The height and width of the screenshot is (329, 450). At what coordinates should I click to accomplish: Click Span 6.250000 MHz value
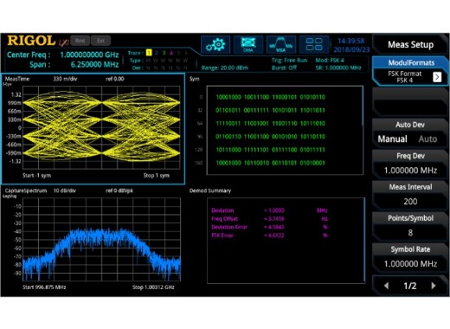94,64
